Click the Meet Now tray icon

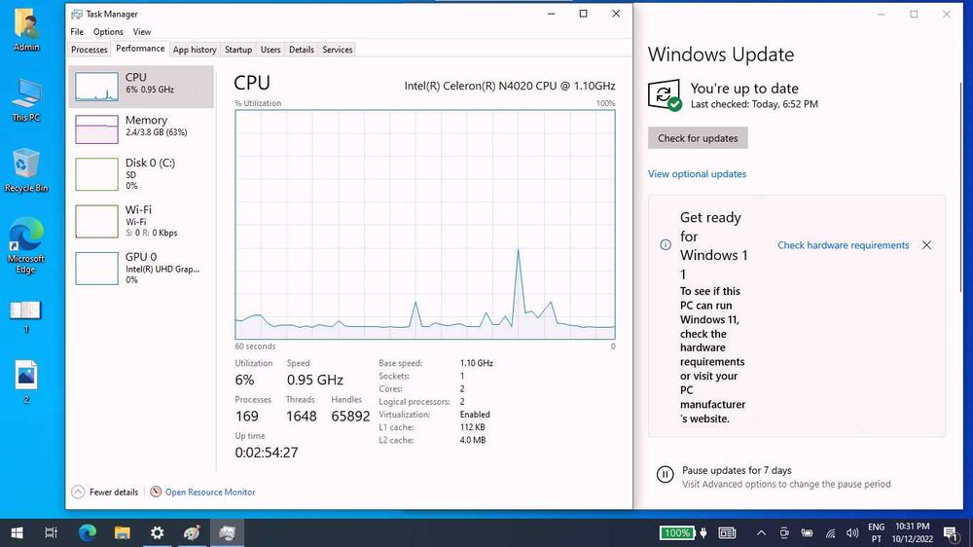784,532
